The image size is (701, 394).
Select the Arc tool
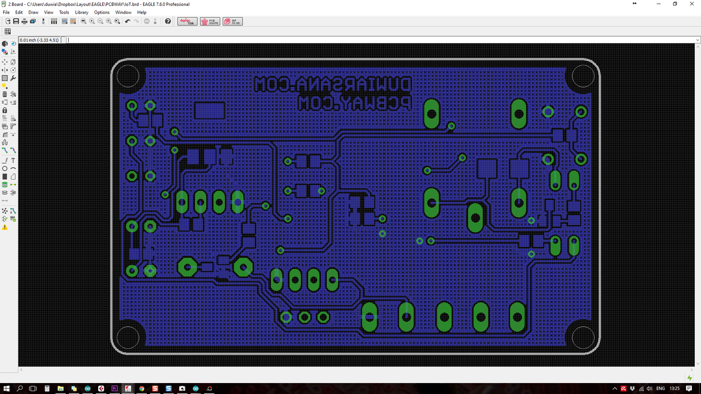[13, 169]
